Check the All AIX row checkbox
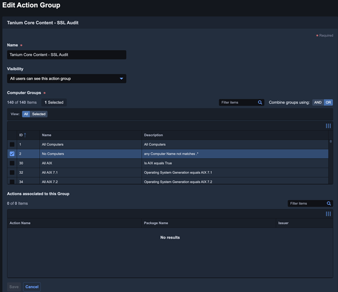 [x=12, y=163]
